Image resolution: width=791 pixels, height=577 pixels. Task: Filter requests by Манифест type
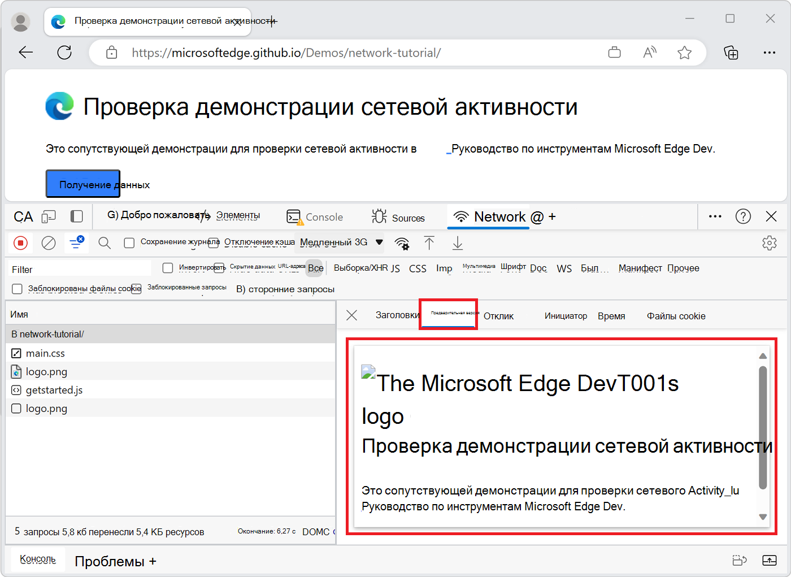click(640, 268)
